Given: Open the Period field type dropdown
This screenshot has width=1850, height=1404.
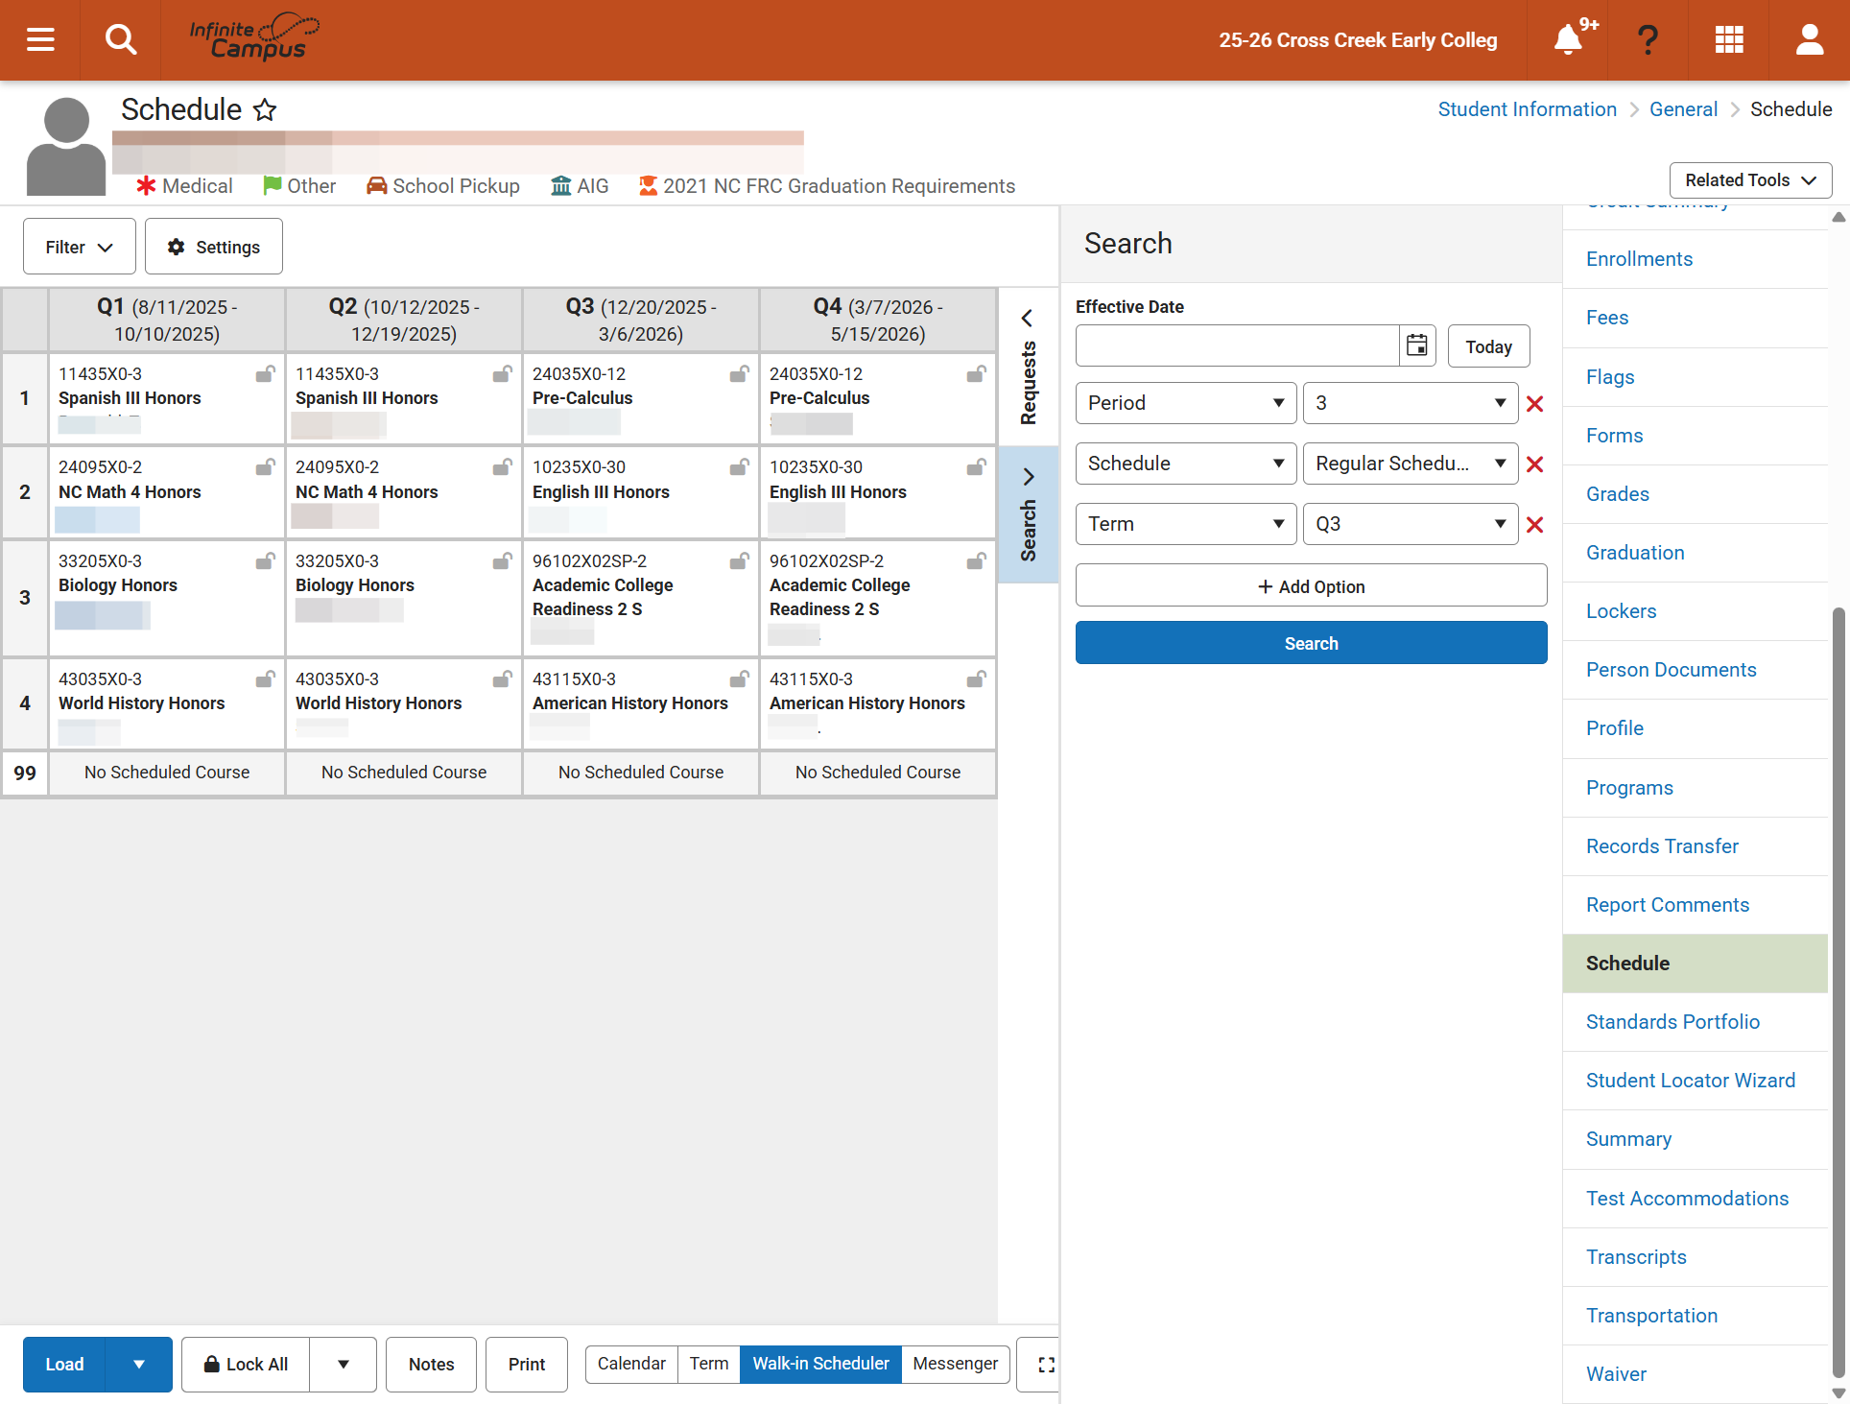Looking at the screenshot, I should pos(1186,403).
